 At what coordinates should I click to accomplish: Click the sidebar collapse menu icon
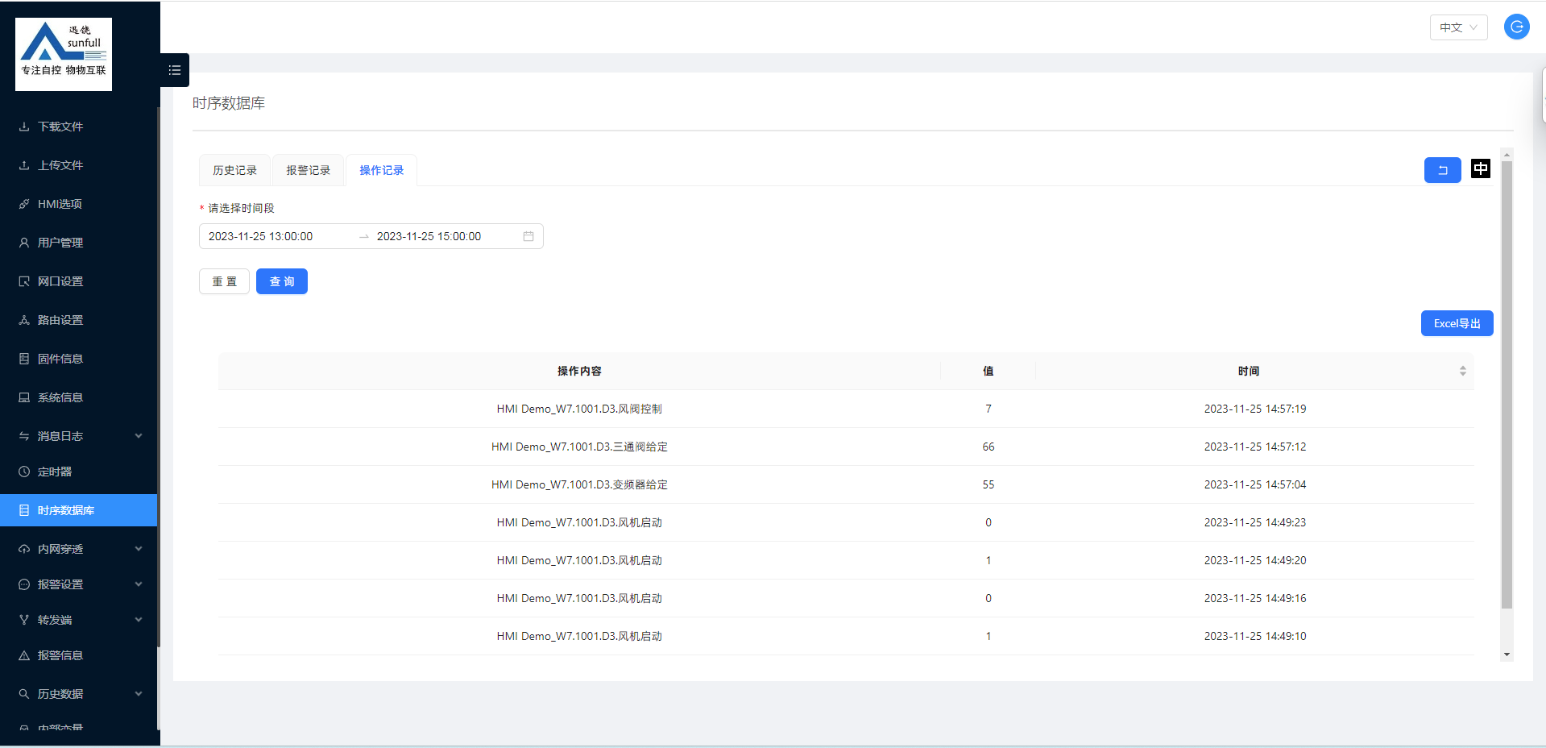click(x=174, y=70)
